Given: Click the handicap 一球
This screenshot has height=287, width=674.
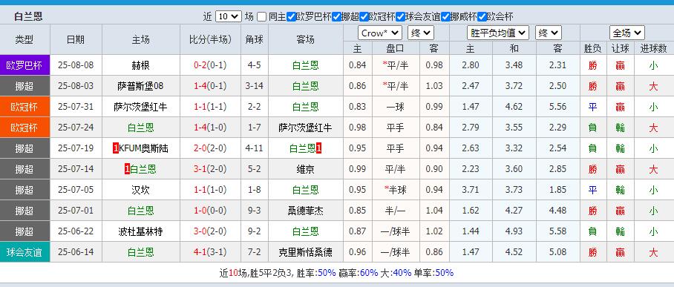Looking at the screenshot, I should pyautogui.click(x=396, y=107).
